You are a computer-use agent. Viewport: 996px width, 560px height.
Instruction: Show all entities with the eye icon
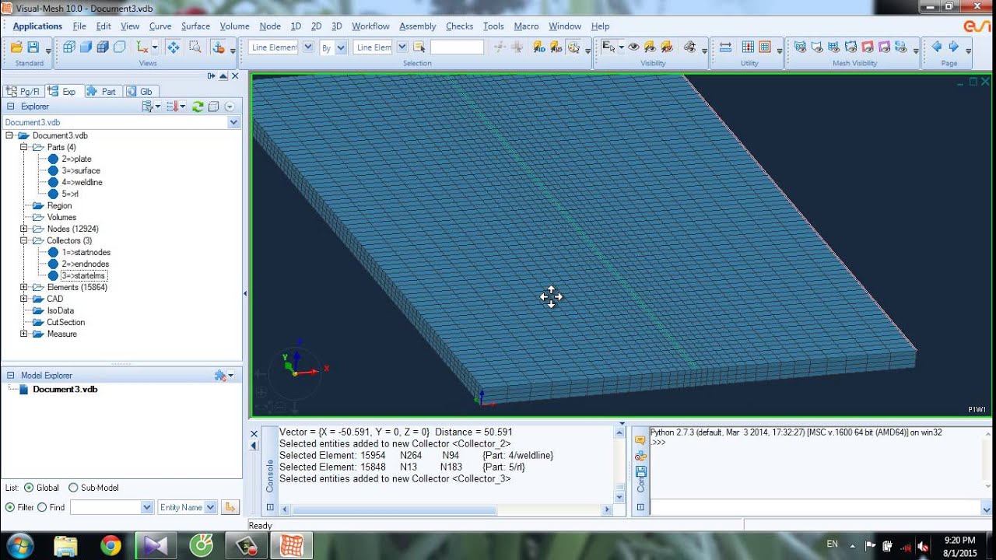click(634, 47)
